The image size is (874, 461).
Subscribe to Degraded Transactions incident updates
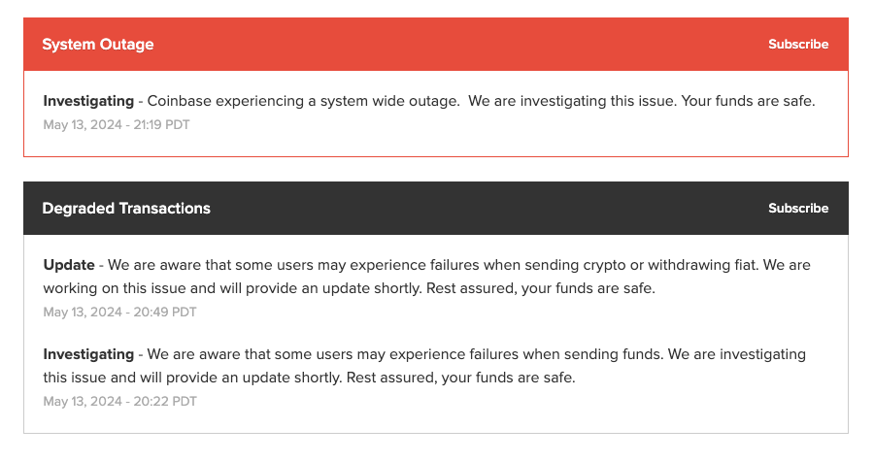pos(798,209)
